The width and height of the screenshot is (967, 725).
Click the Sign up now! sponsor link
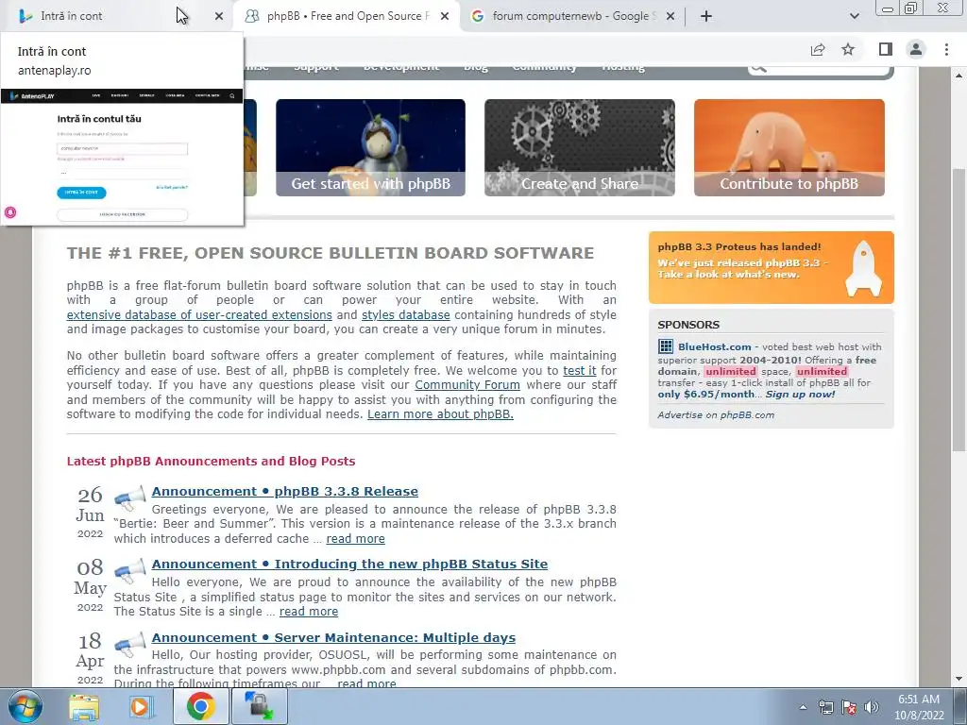coord(801,394)
